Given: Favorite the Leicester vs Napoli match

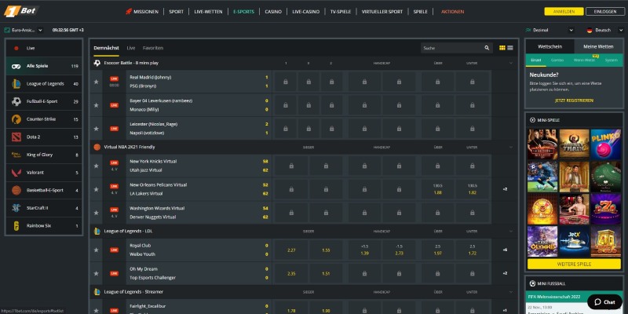Looking at the screenshot, I should point(96,129).
